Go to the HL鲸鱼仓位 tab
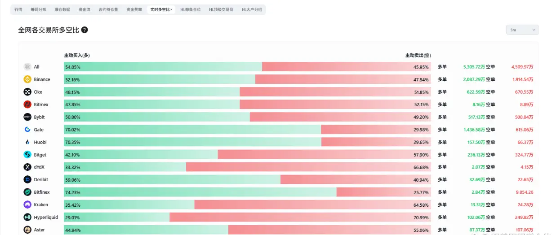Image resolution: width=552 pixels, height=235 pixels. pos(191,9)
